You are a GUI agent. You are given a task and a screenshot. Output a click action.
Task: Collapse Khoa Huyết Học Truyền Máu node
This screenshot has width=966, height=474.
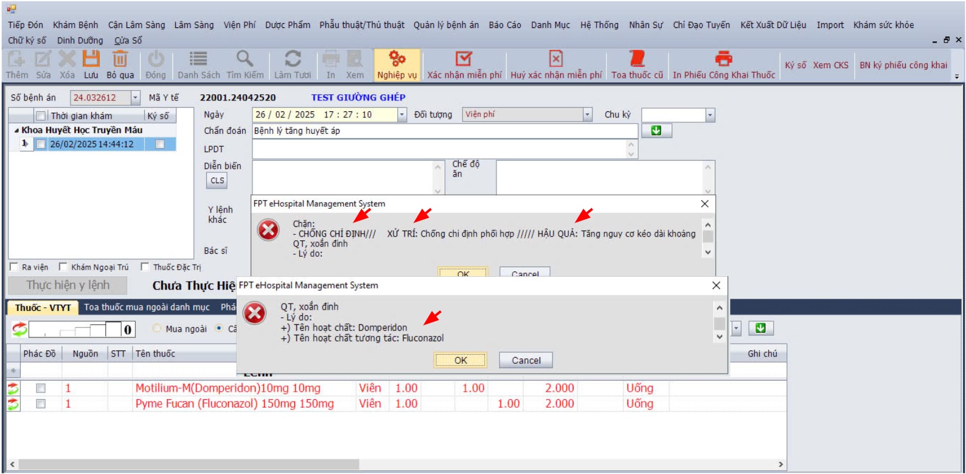(16, 130)
